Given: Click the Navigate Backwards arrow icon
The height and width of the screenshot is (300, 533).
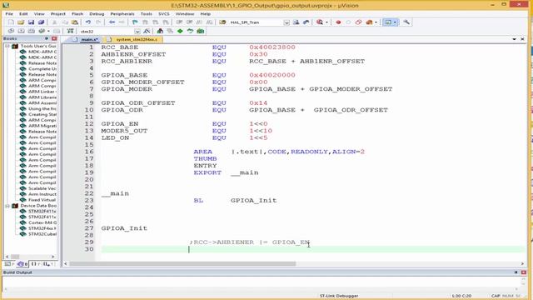Looking at the screenshot, I should tap(112, 22).
